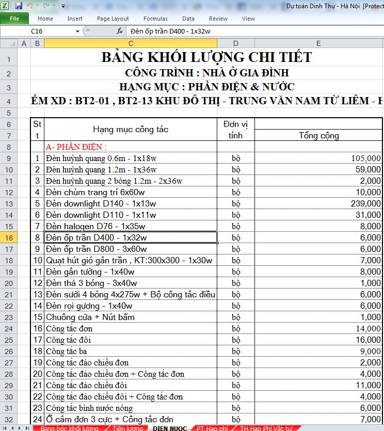
Task: Select the 'Quạt hút gió gắn trần' cell
Action: click(x=131, y=261)
